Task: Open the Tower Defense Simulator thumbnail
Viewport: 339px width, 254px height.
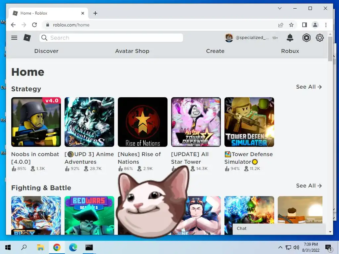Action: 249,122
